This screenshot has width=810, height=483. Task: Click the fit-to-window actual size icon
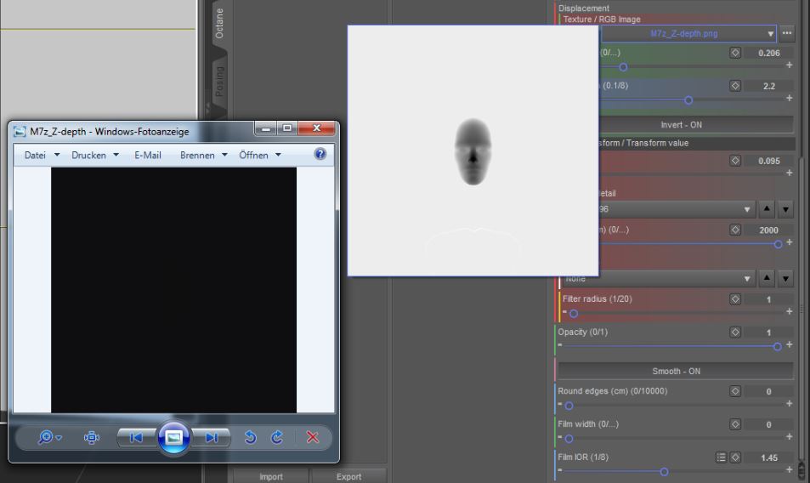pyautogui.click(x=92, y=438)
